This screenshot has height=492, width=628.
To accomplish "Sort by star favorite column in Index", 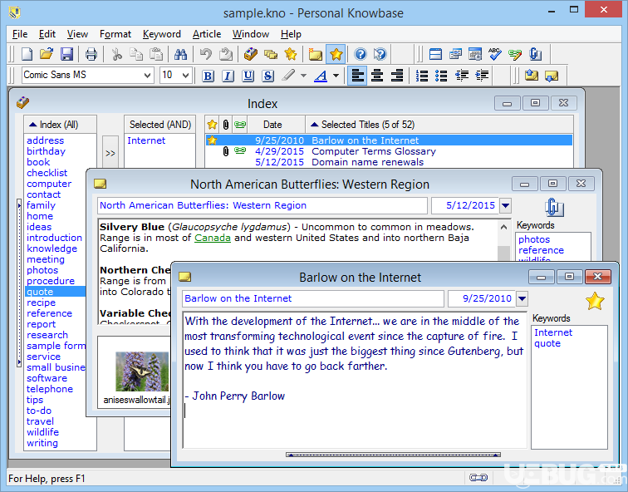I will [x=212, y=125].
